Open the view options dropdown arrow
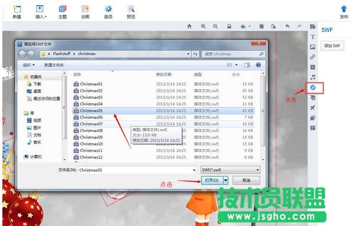352x226 pixels. (237, 65)
